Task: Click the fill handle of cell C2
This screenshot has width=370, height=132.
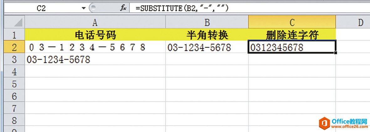Action: 336,53
